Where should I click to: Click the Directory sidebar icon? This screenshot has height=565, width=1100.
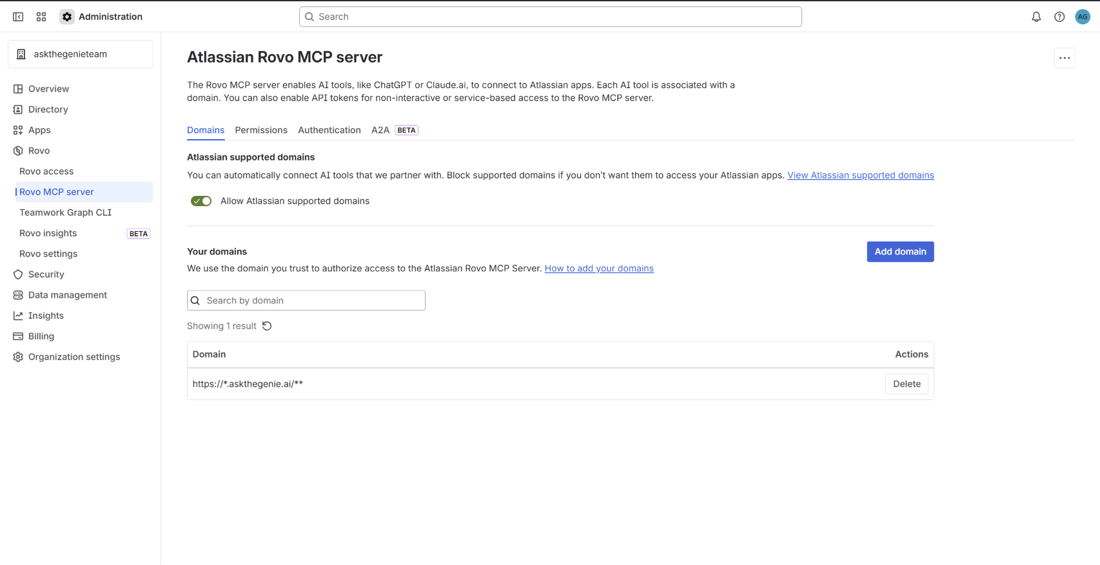tap(18, 110)
